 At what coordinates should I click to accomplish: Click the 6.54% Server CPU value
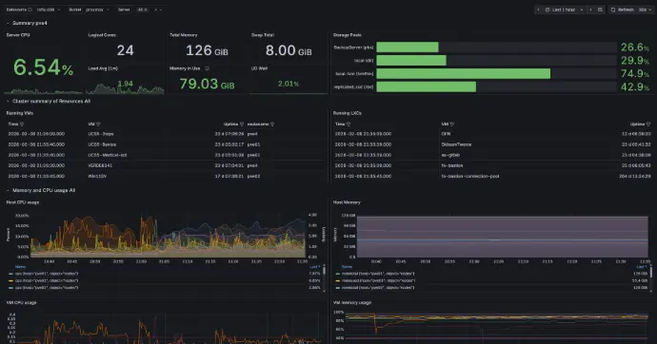[x=43, y=67]
